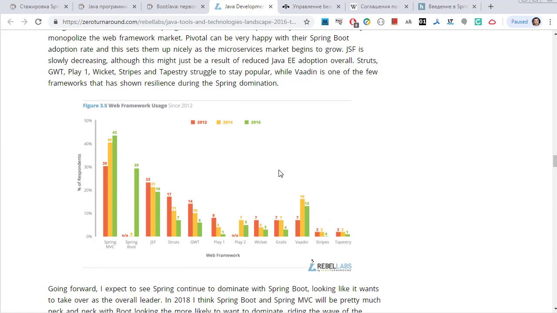This screenshot has height=313, width=557.
Task: Close the Управление bean tab
Action: click(x=339, y=7)
